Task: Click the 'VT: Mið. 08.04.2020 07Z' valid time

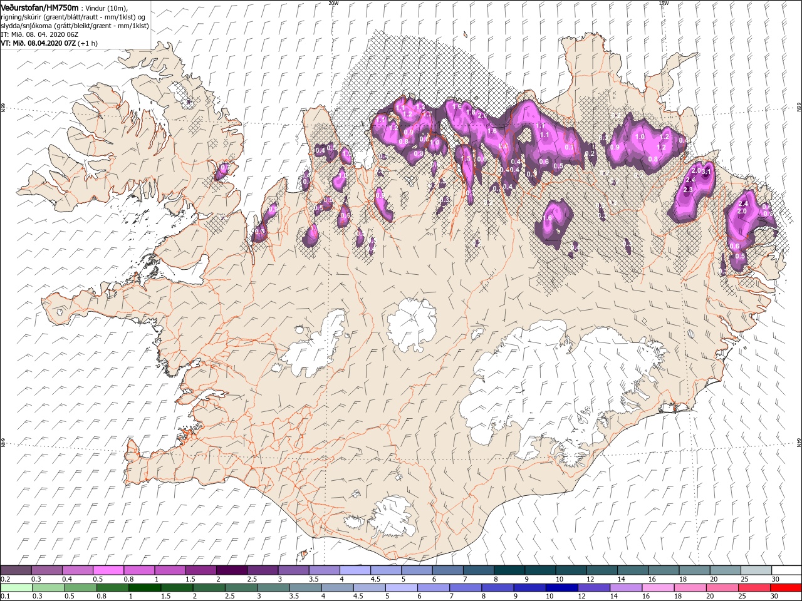Action: click(38, 43)
